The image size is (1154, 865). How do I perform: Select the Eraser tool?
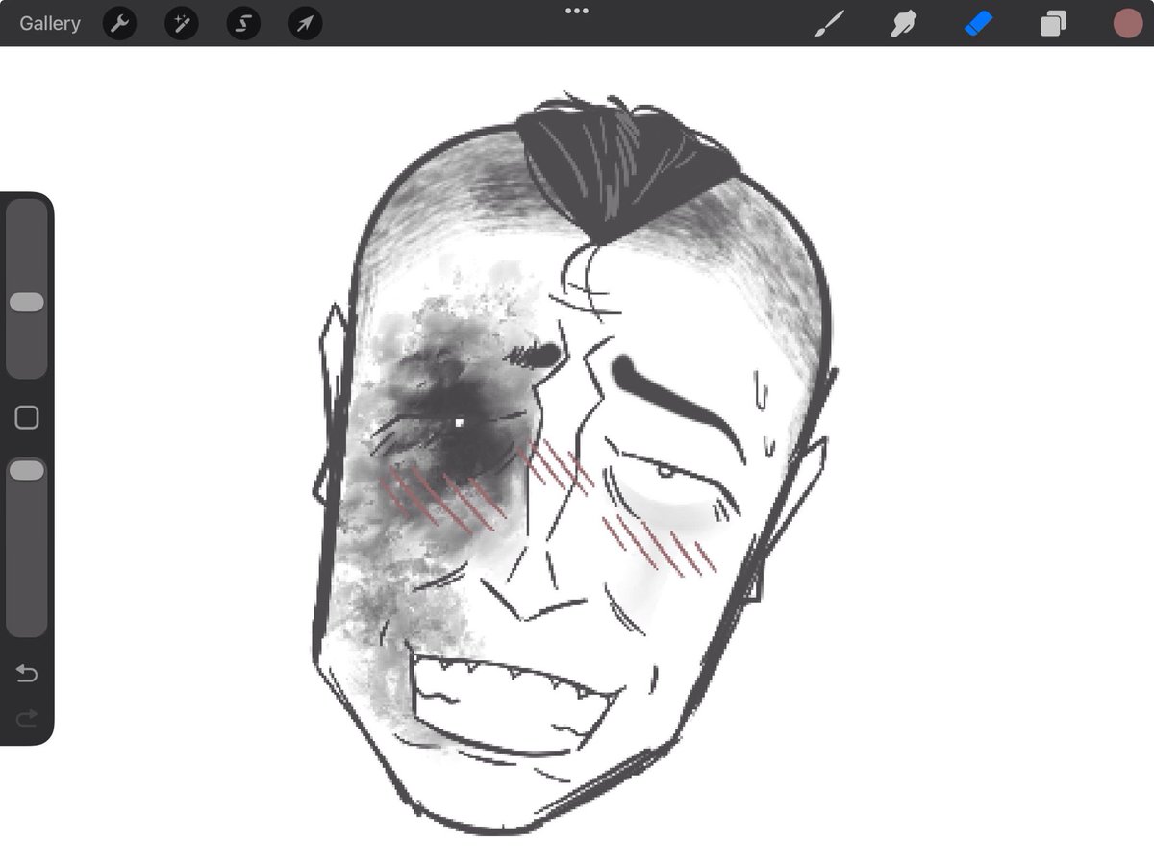(x=978, y=24)
